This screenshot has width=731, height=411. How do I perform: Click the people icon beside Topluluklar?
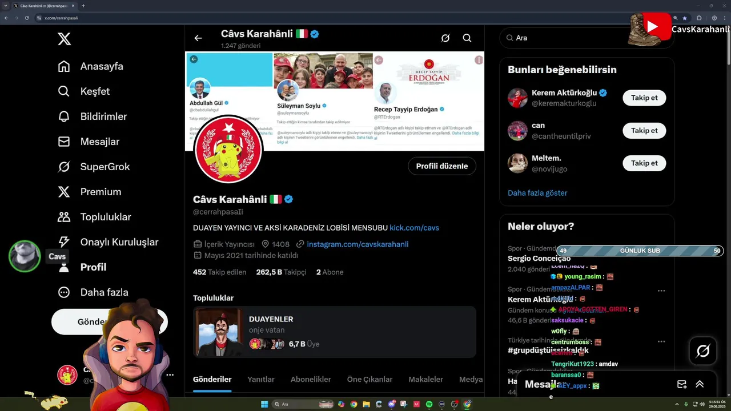click(64, 217)
